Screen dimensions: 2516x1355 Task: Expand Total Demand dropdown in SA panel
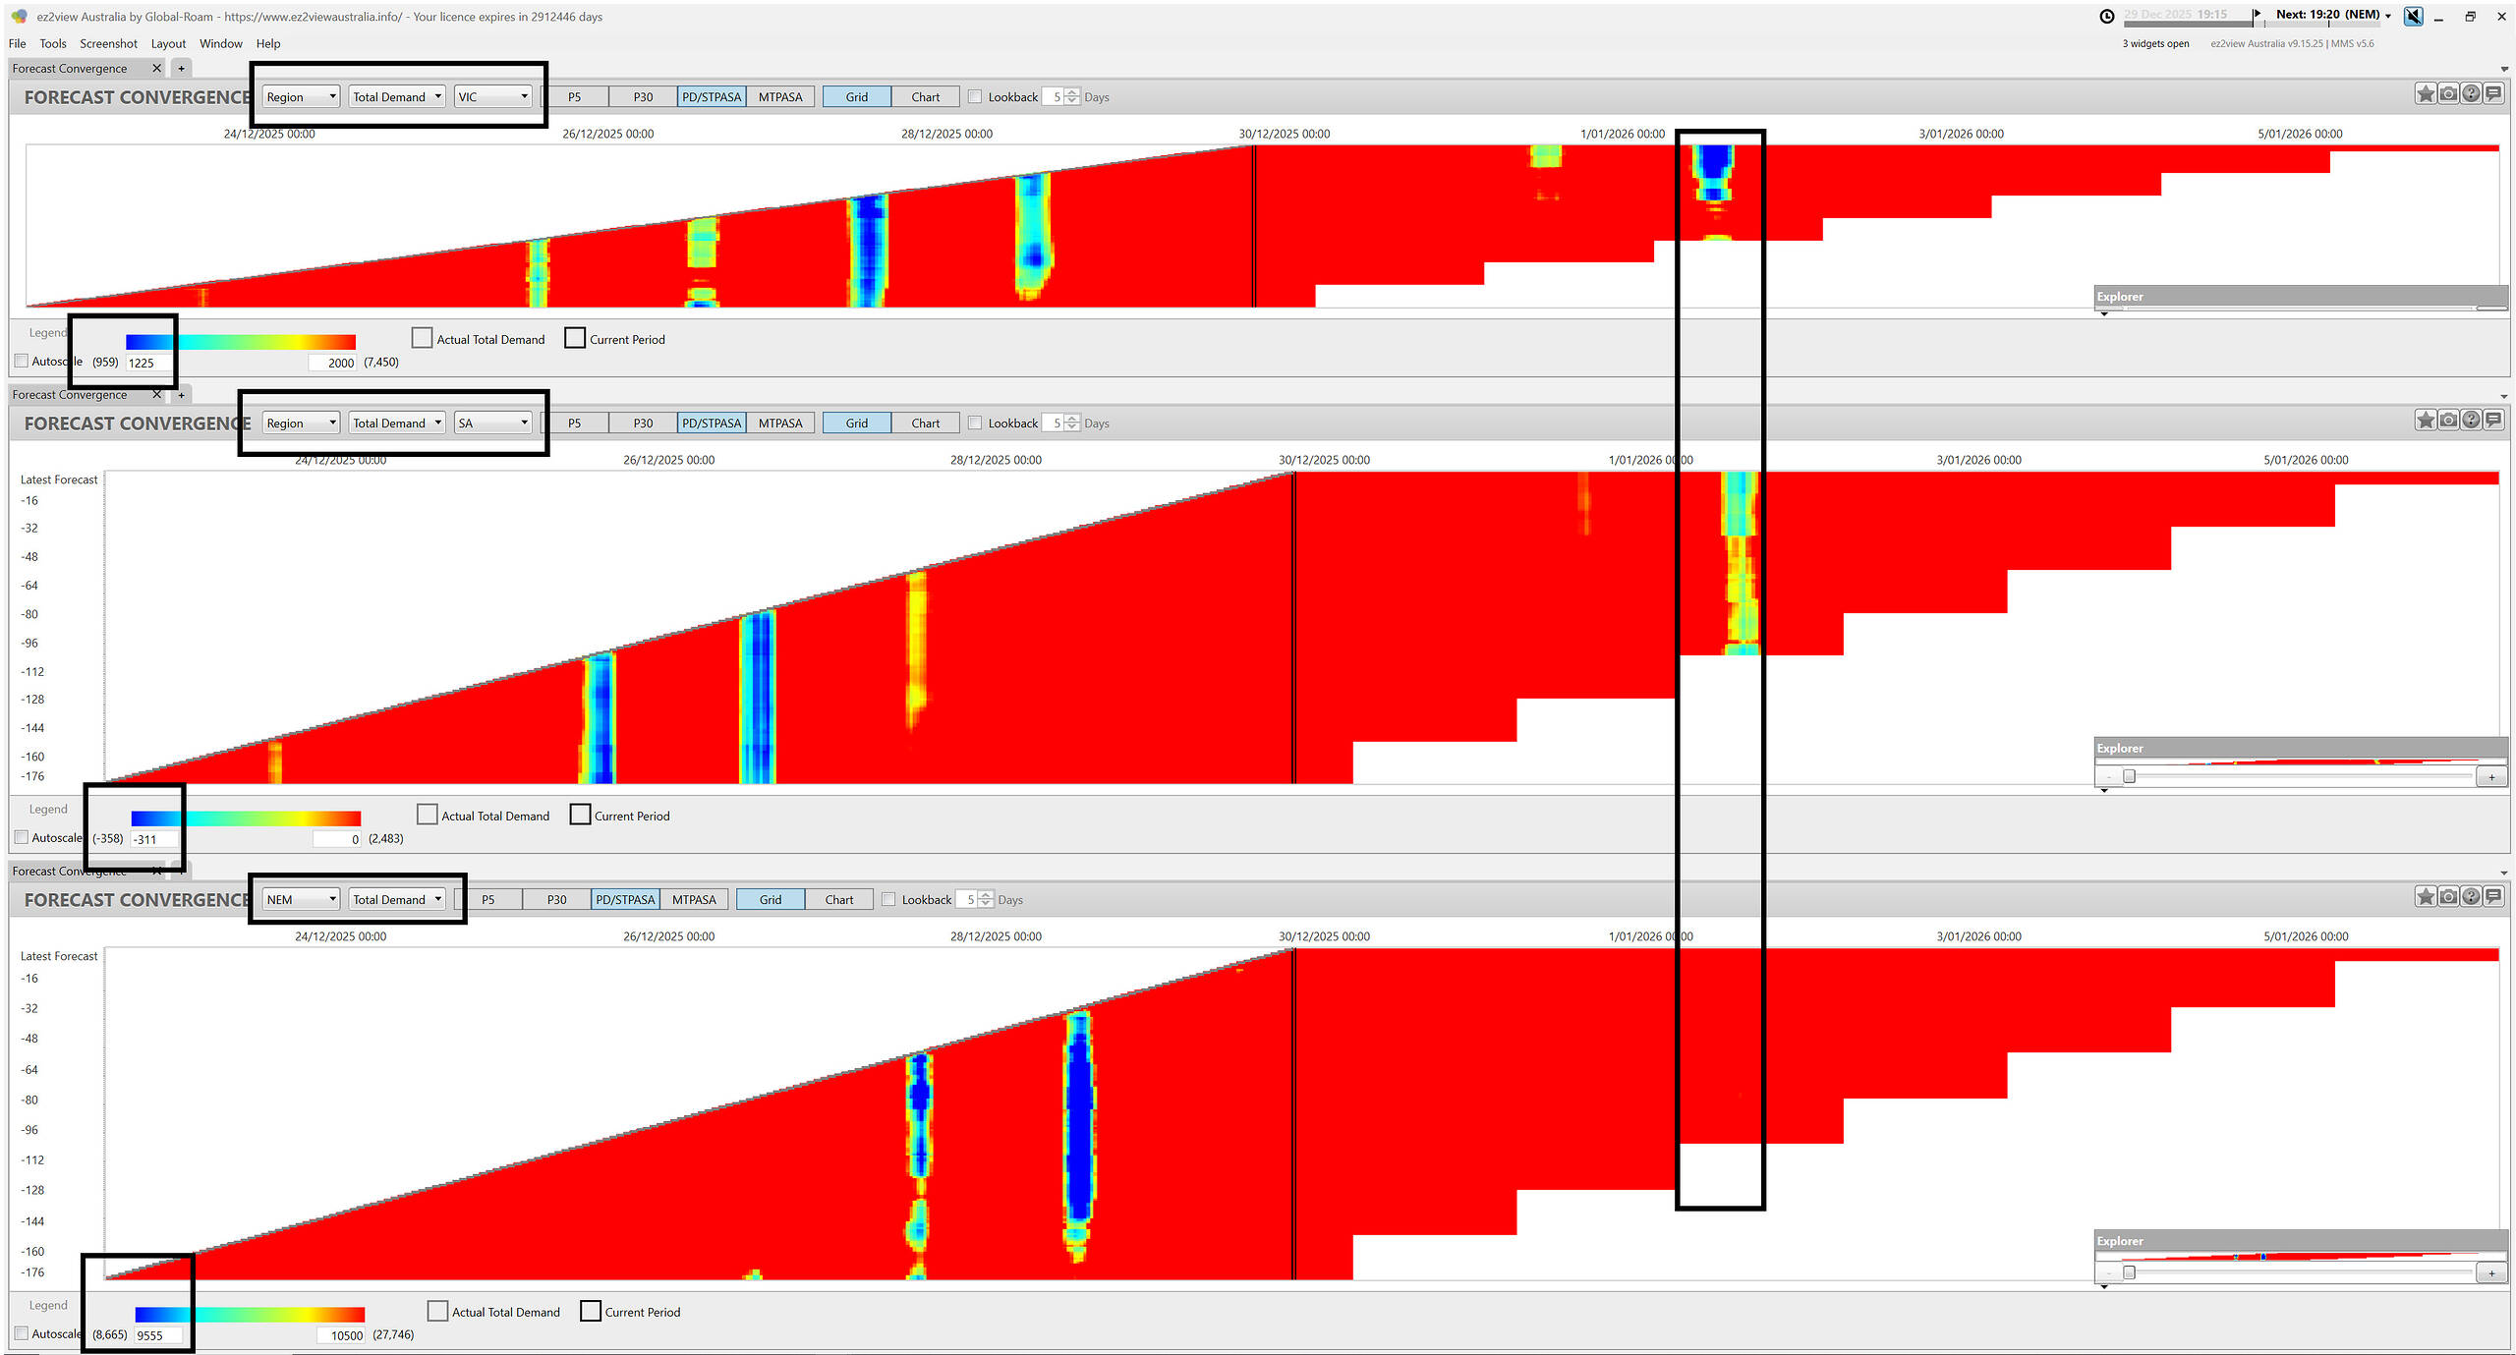pyautogui.click(x=397, y=423)
